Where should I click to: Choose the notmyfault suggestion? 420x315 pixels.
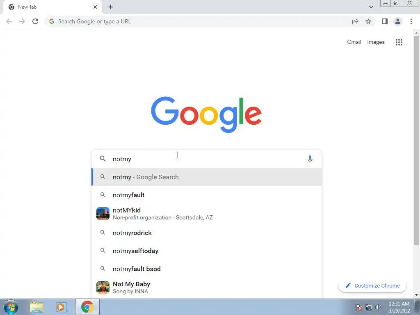coord(207,195)
